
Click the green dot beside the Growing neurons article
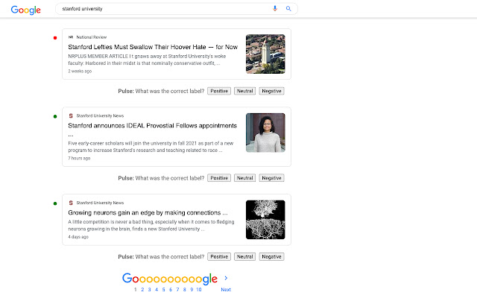pos(55,203)
